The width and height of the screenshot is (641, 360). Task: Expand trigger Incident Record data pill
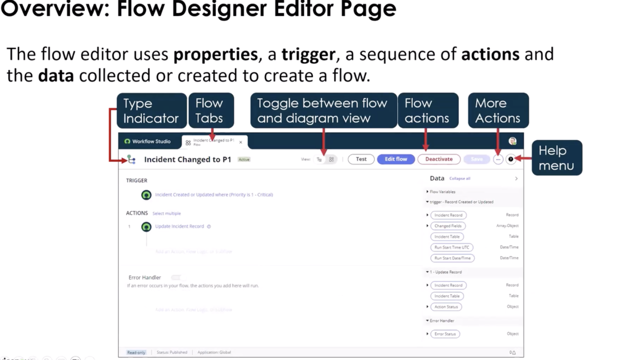(427, 215)
